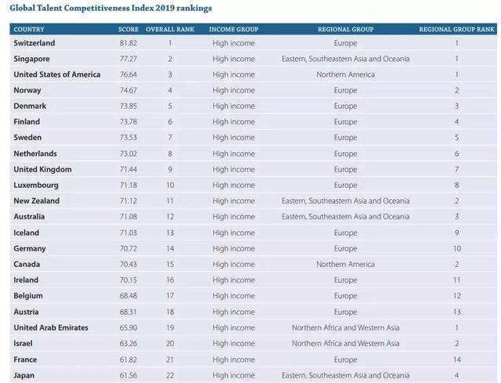Select the Denmark country cell

pos(31,106)
